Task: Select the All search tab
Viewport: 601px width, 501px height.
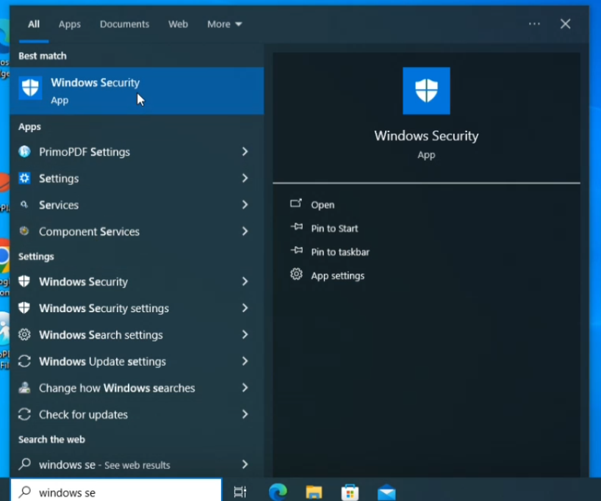Action: point(34,24)
